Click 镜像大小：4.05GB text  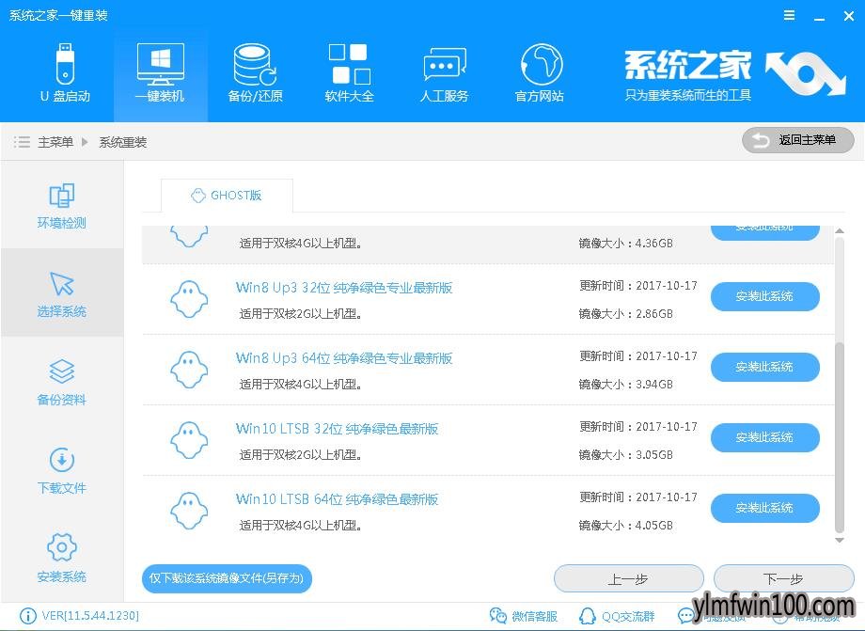pyautogui.click(x=625, y=526)
